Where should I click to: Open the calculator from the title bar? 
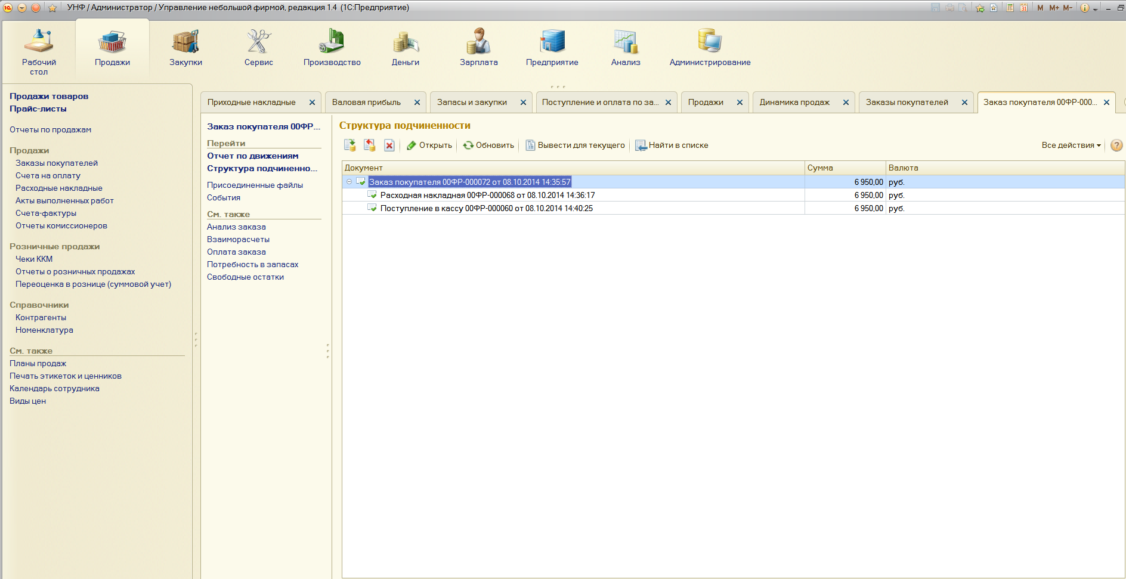point(1010,8)
